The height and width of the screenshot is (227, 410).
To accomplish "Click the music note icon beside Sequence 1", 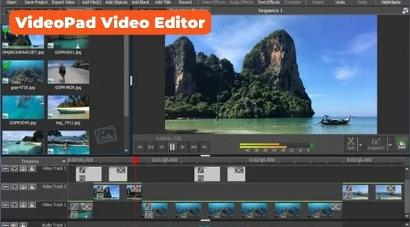I will coord(405,10).
